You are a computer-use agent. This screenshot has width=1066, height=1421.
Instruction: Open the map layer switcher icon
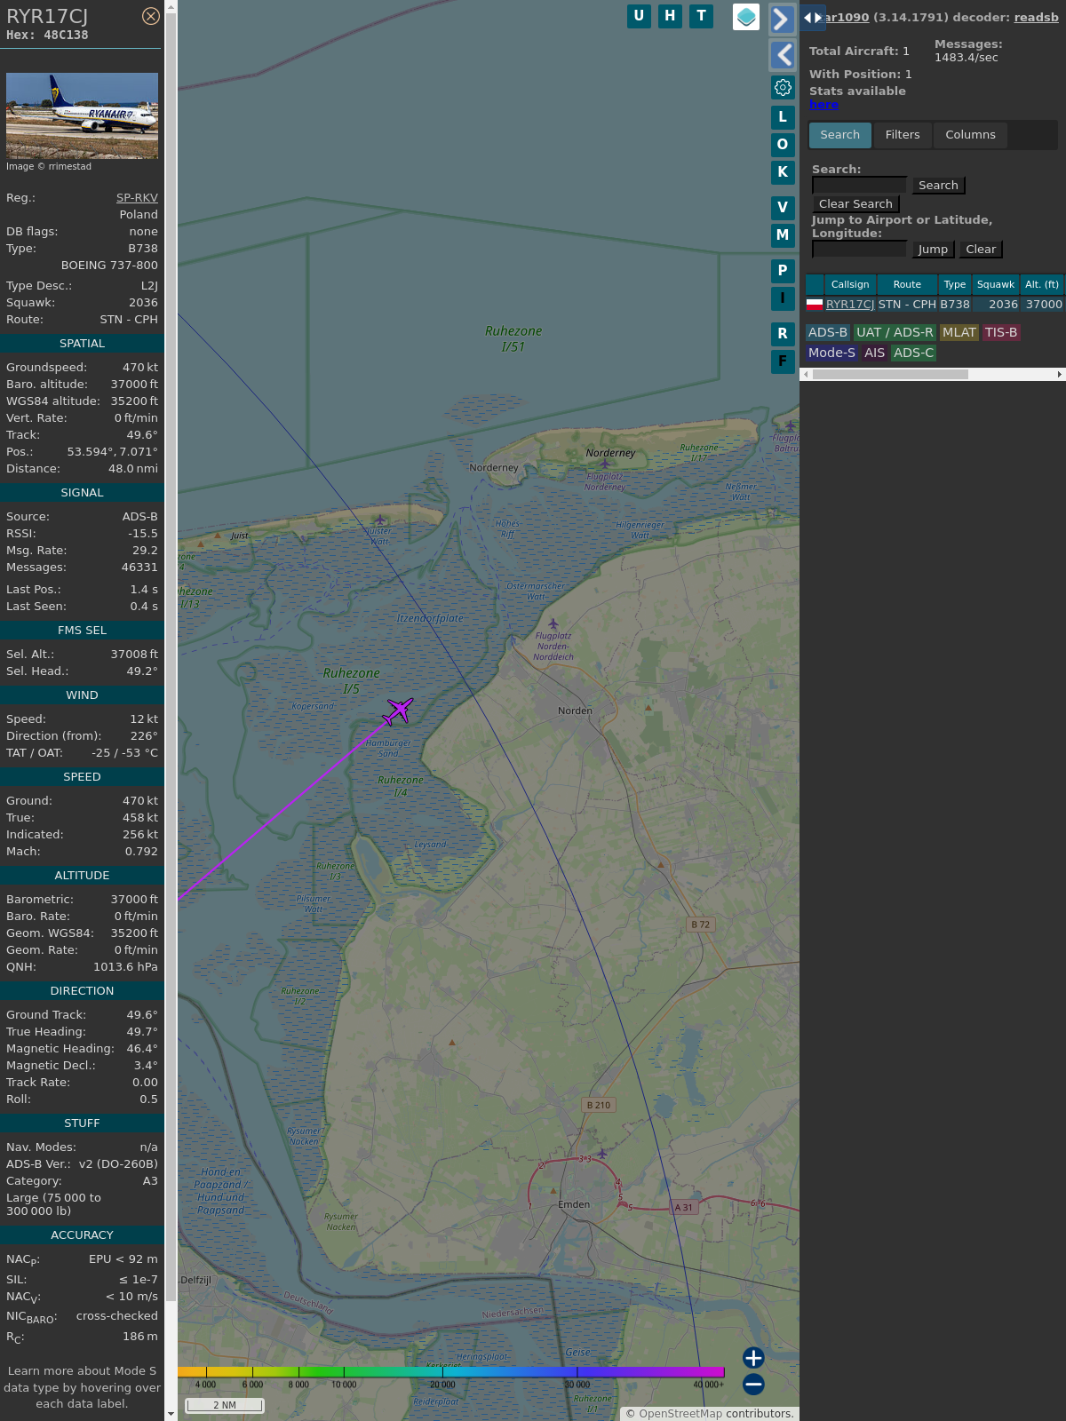pyautogui.click(x=746, y=17)
